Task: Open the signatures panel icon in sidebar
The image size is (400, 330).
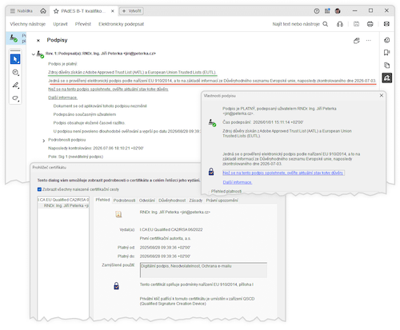Action: [x=387, y=78]
